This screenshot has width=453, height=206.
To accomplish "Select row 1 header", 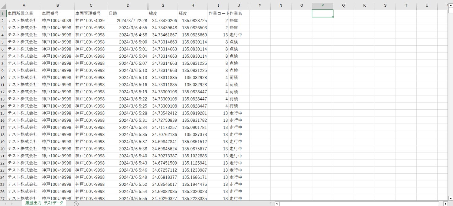I will click(x=3, y=13).
